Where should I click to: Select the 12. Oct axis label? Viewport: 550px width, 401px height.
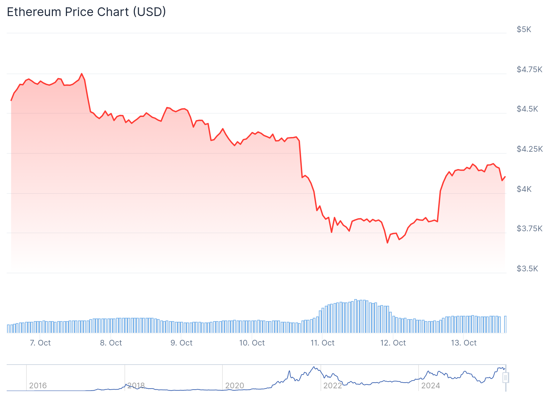pos(393,343)
